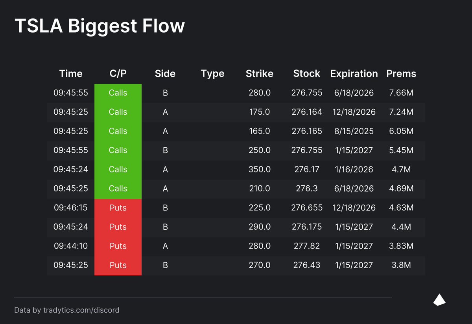Select strike 280.0 in the 7.66M row

click(x=260, y=93)
